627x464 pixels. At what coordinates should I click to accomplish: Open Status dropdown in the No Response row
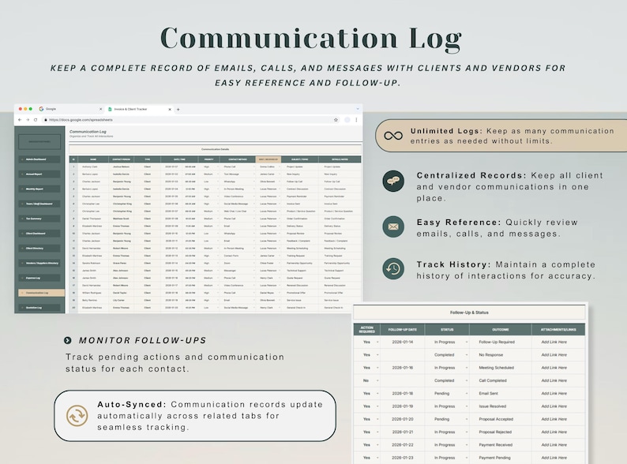466,355
